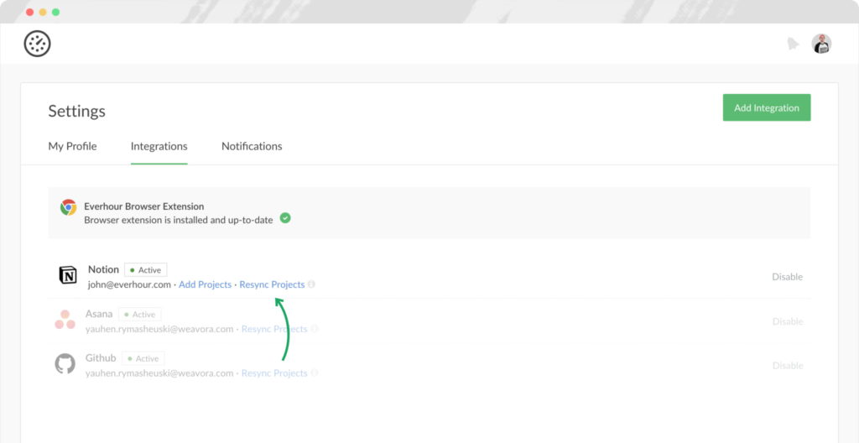The image size is (859, 443).
Task: Click the Github yauhen.rymasheuski@weavora.com email
Action: tap(159, 373)
